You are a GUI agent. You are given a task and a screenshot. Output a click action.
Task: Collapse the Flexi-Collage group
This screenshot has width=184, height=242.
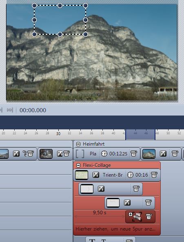(x=78, y=165)
